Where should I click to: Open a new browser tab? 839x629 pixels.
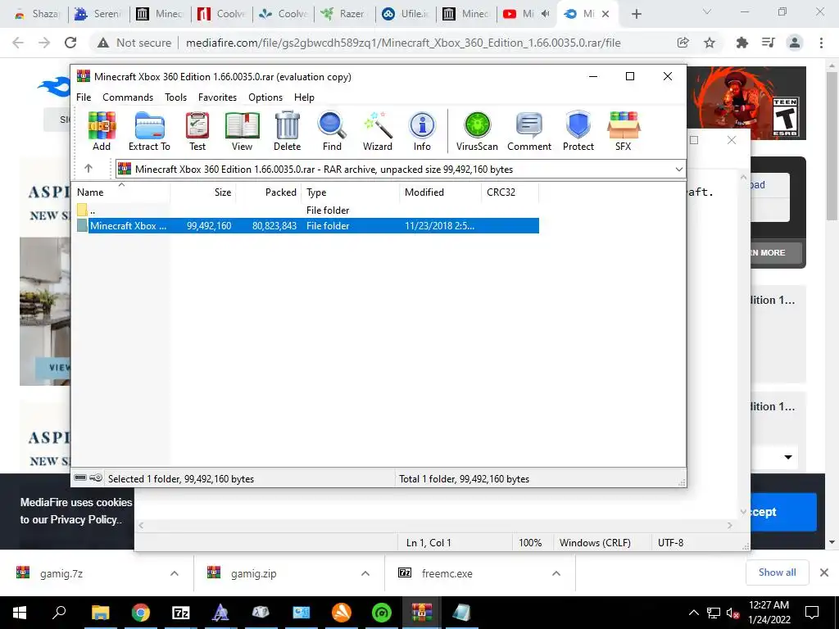[x=636, y=14]
